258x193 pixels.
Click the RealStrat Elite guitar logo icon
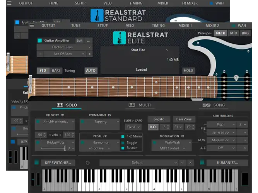(x=119, y=38)
